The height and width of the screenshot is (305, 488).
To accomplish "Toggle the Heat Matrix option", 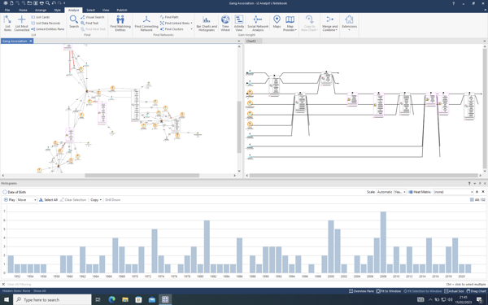I will click(x=420, y=192).
